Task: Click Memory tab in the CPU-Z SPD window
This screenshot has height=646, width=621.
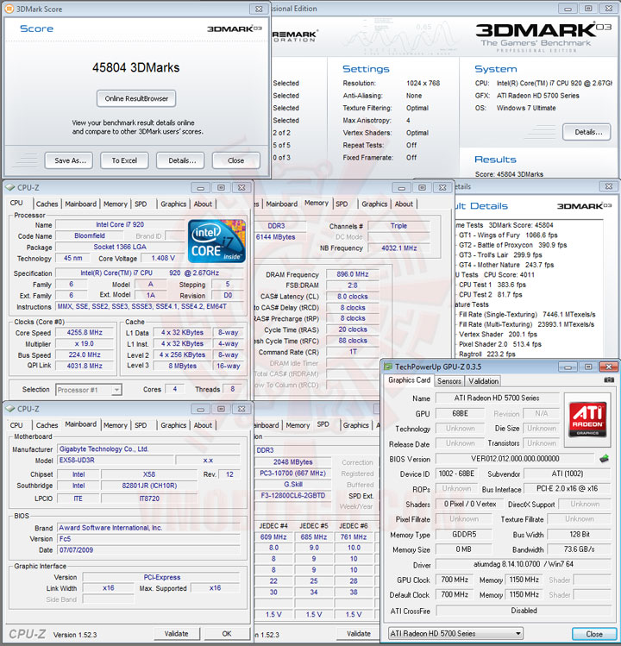Action: (298, 425)
